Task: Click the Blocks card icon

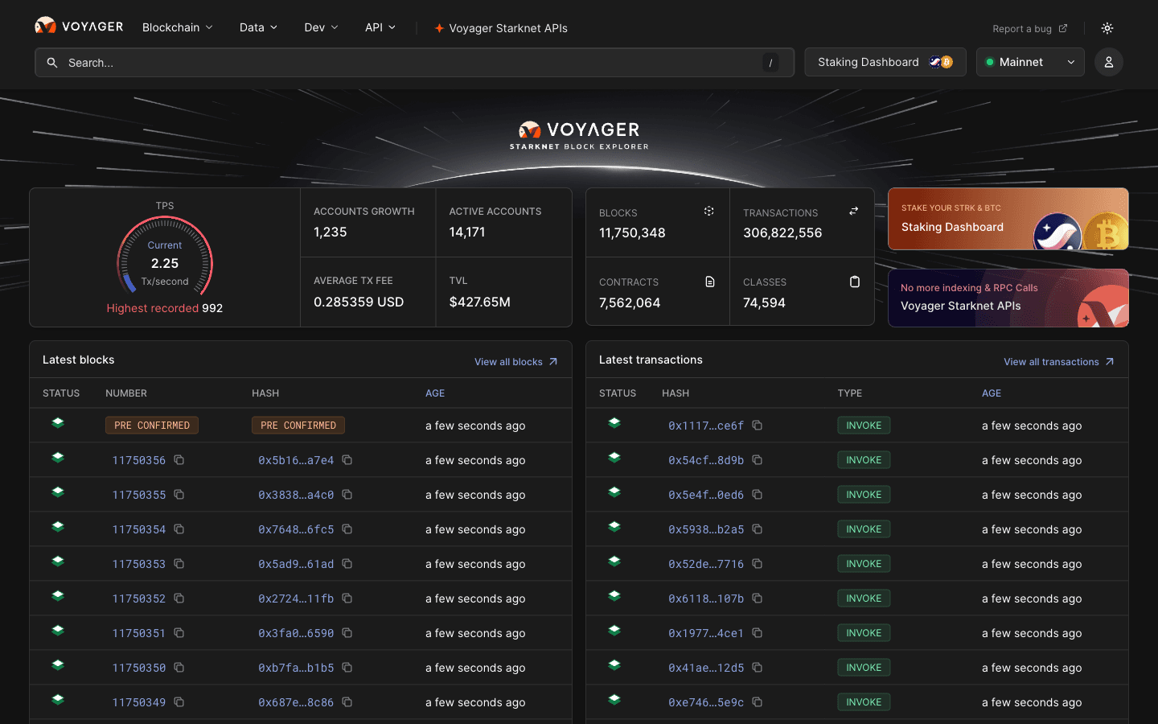Action: [x=708, y=212]
